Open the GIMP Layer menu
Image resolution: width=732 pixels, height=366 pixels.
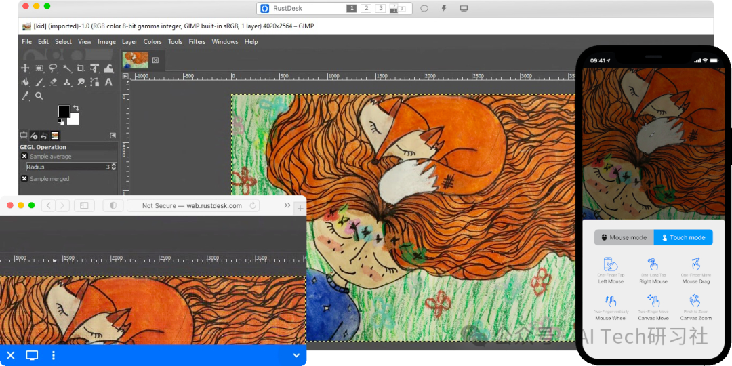coord(129,41)
